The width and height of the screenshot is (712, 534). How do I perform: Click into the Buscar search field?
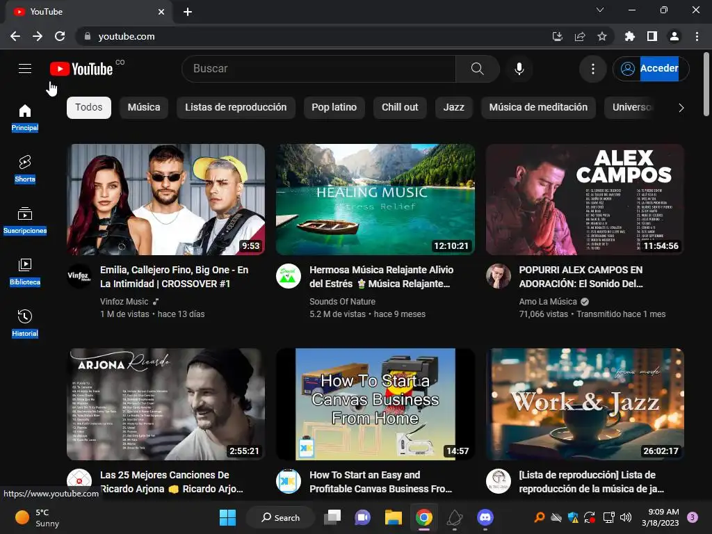click(318, 69)
